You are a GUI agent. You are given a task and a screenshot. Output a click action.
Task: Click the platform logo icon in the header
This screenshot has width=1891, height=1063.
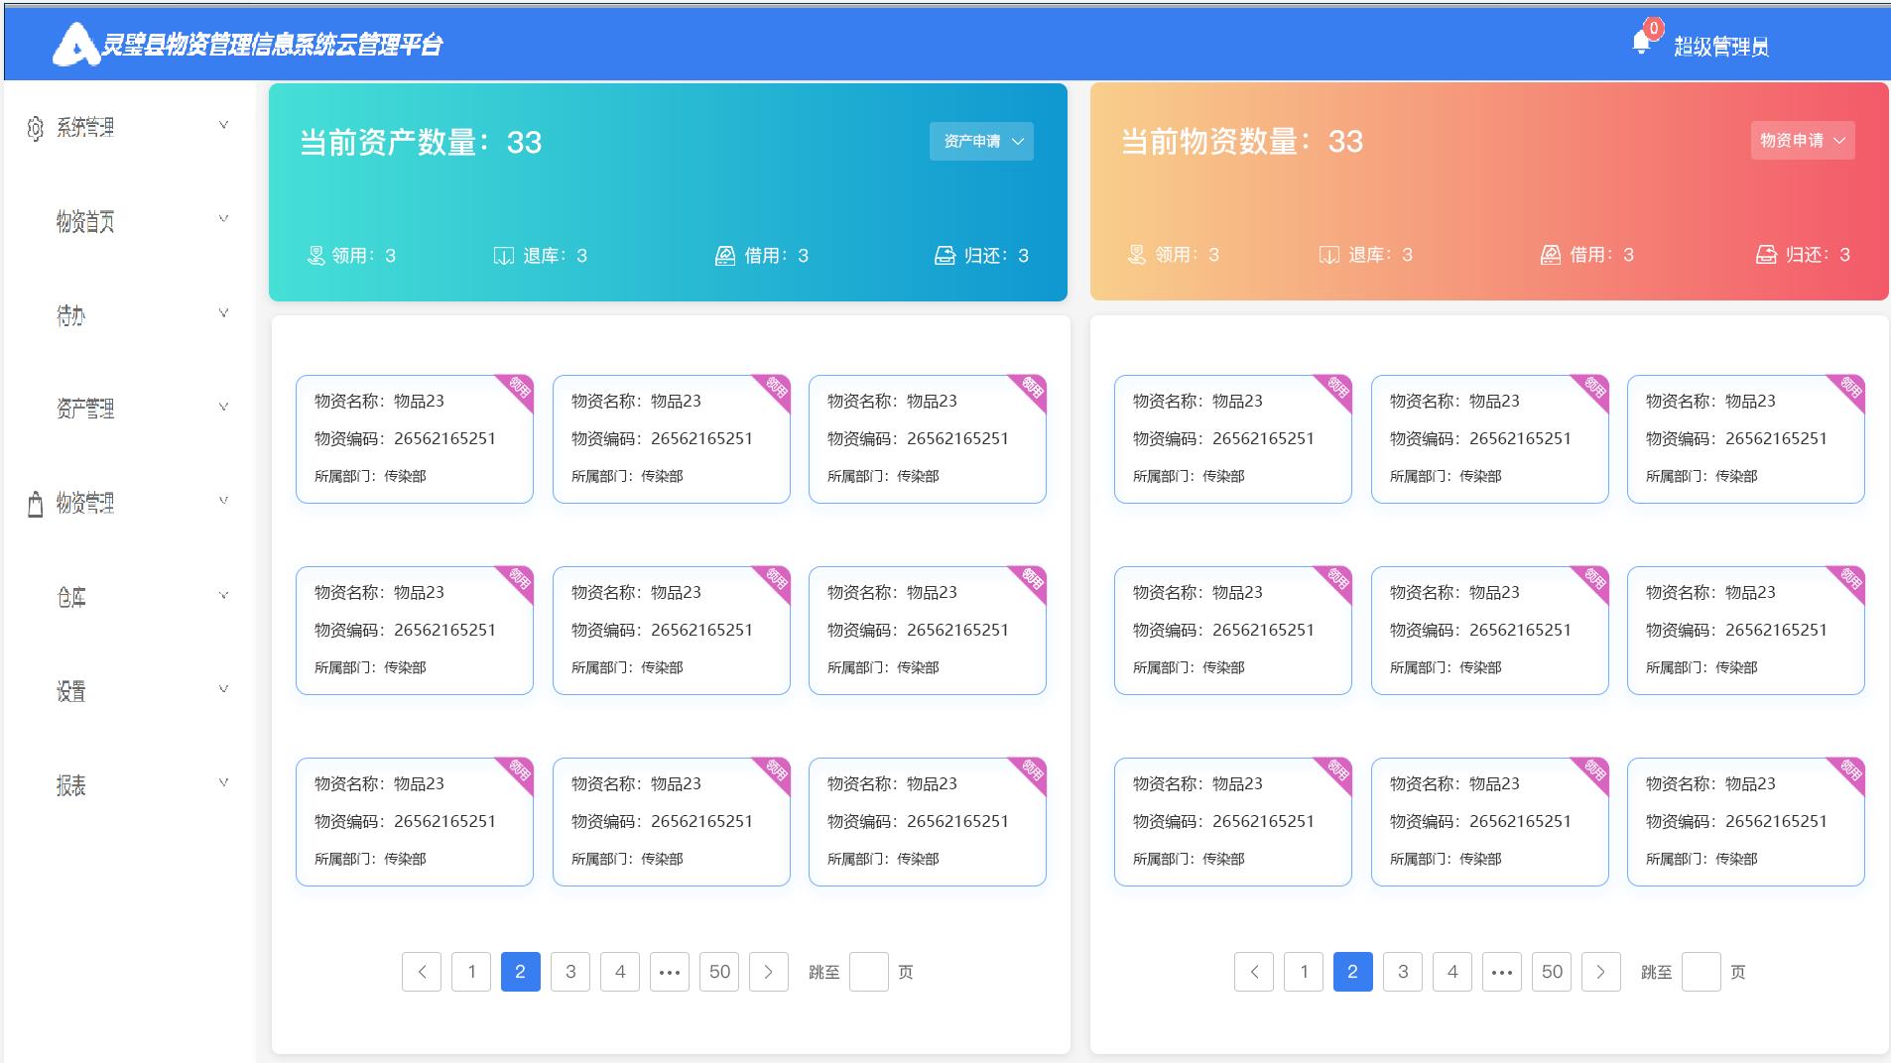point(75,45)
